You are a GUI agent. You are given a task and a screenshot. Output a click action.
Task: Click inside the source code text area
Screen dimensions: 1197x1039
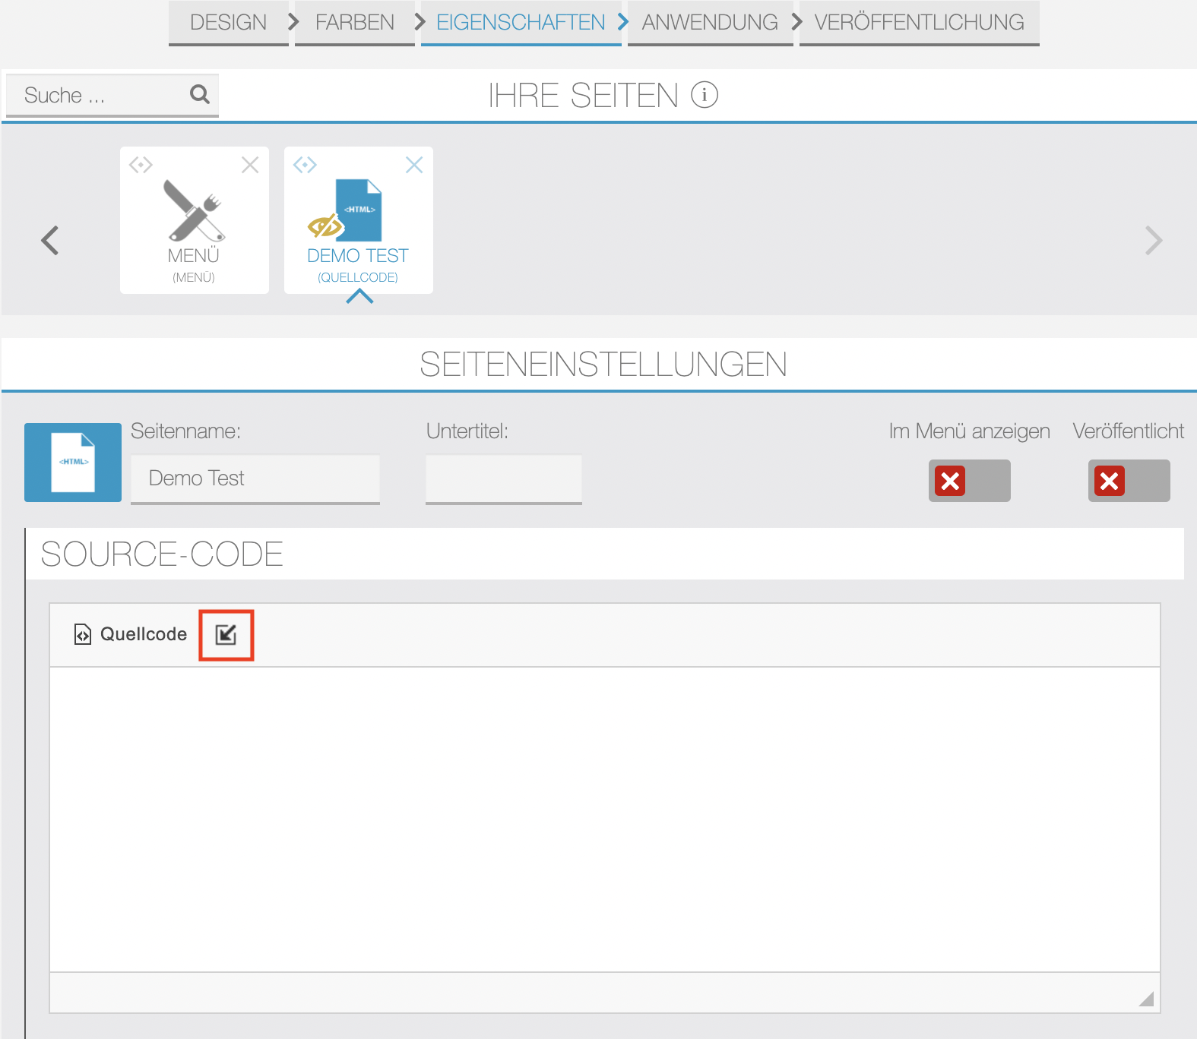(605, 820)
